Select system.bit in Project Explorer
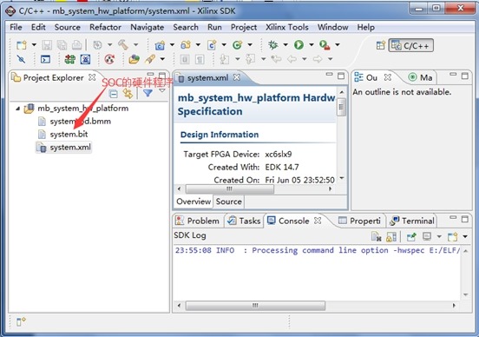Image resolution: width=479 pixels, height=337 pixels. point(69,135)
